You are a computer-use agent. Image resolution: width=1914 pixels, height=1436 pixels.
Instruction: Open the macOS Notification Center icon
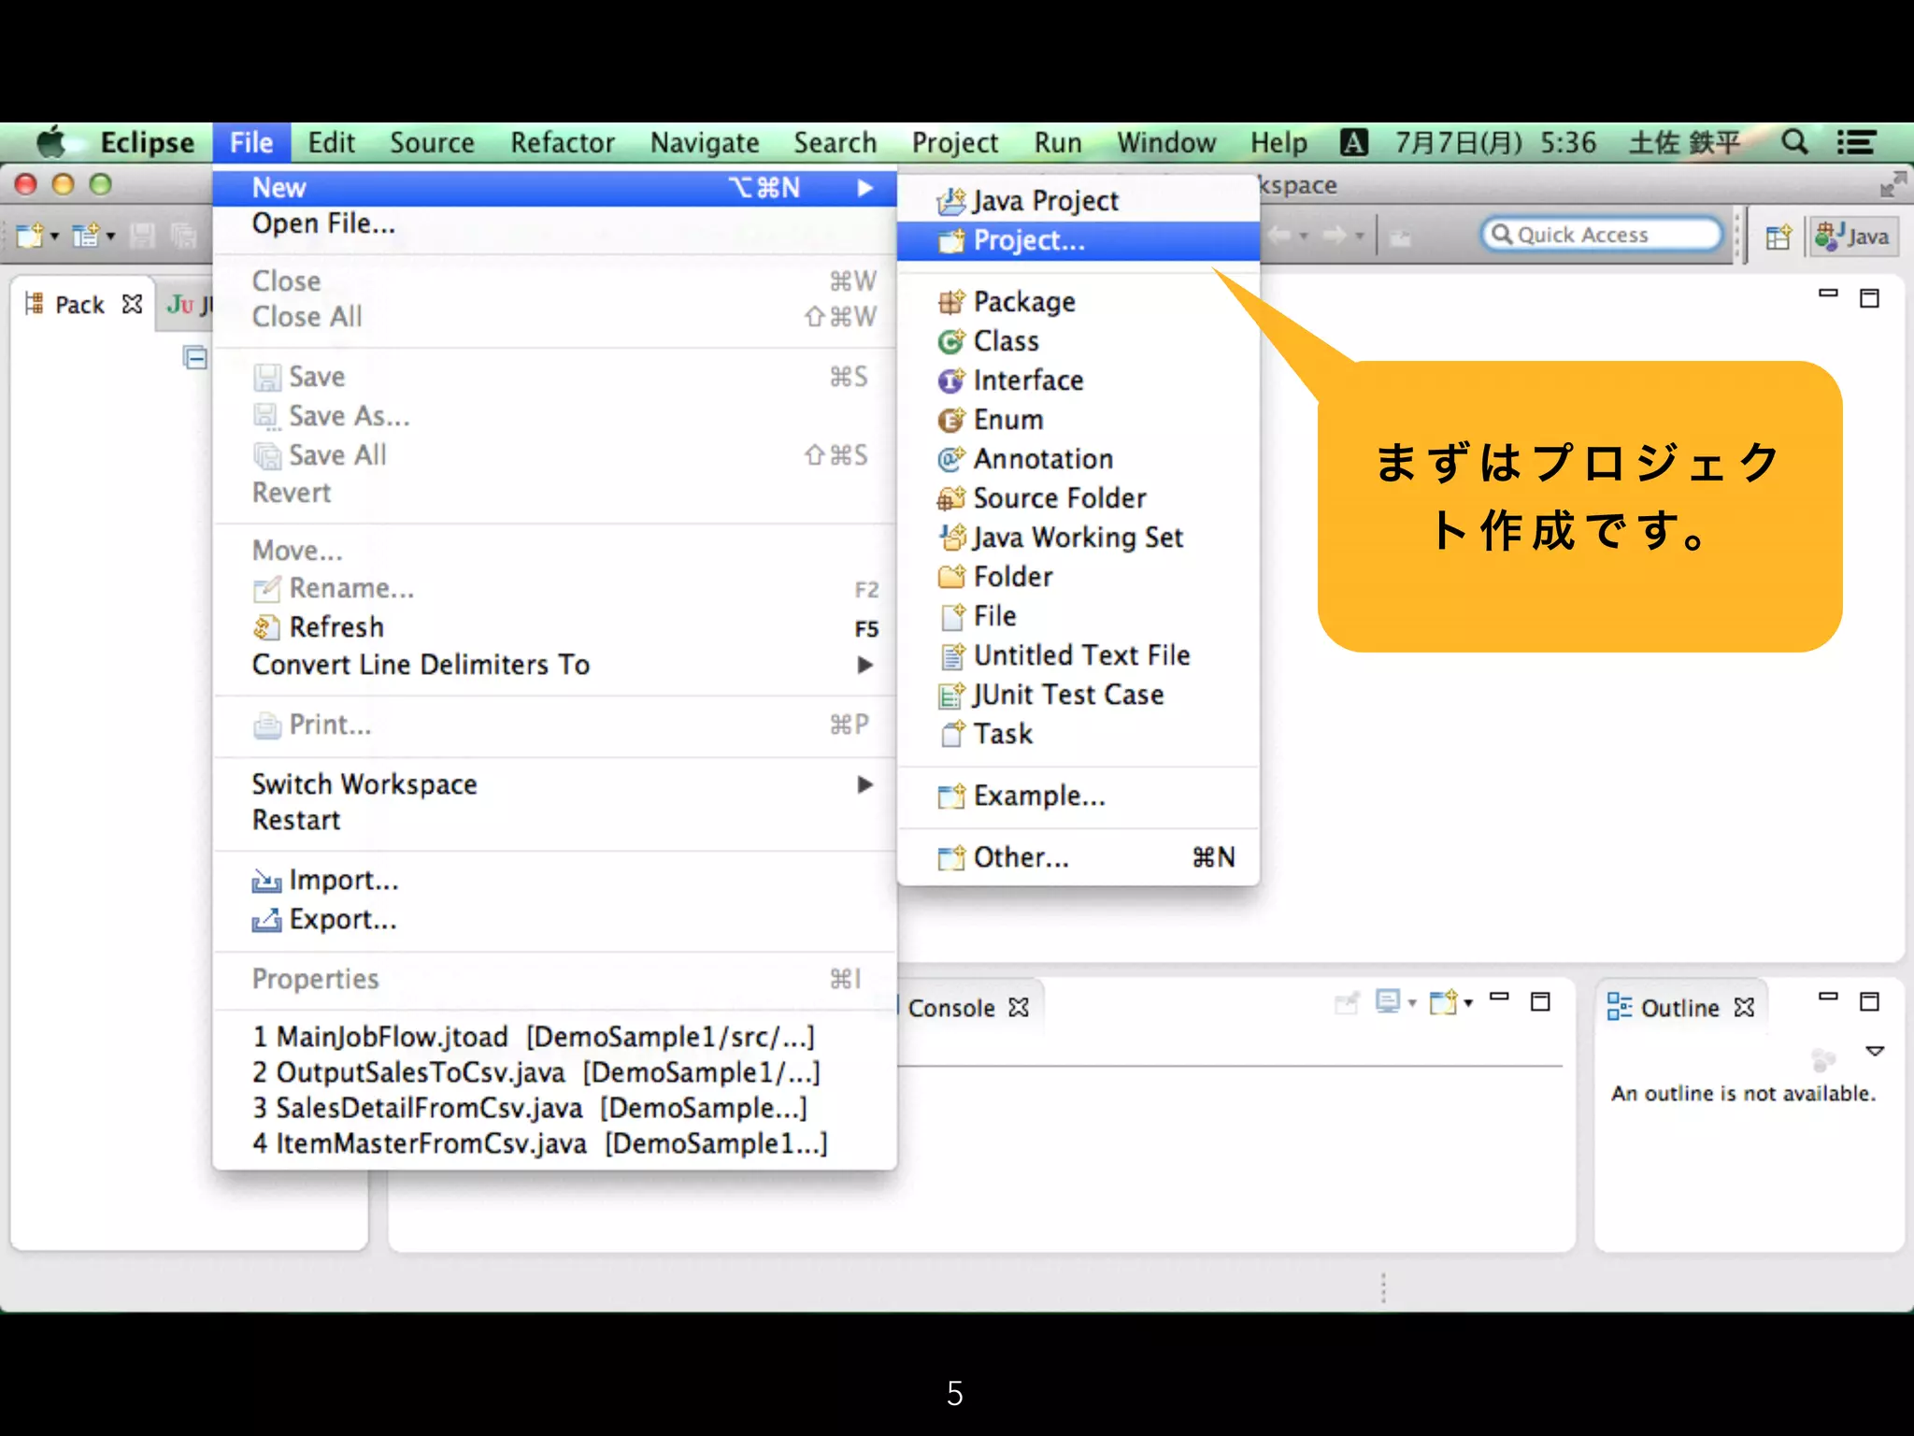[x=1856, y=142]
